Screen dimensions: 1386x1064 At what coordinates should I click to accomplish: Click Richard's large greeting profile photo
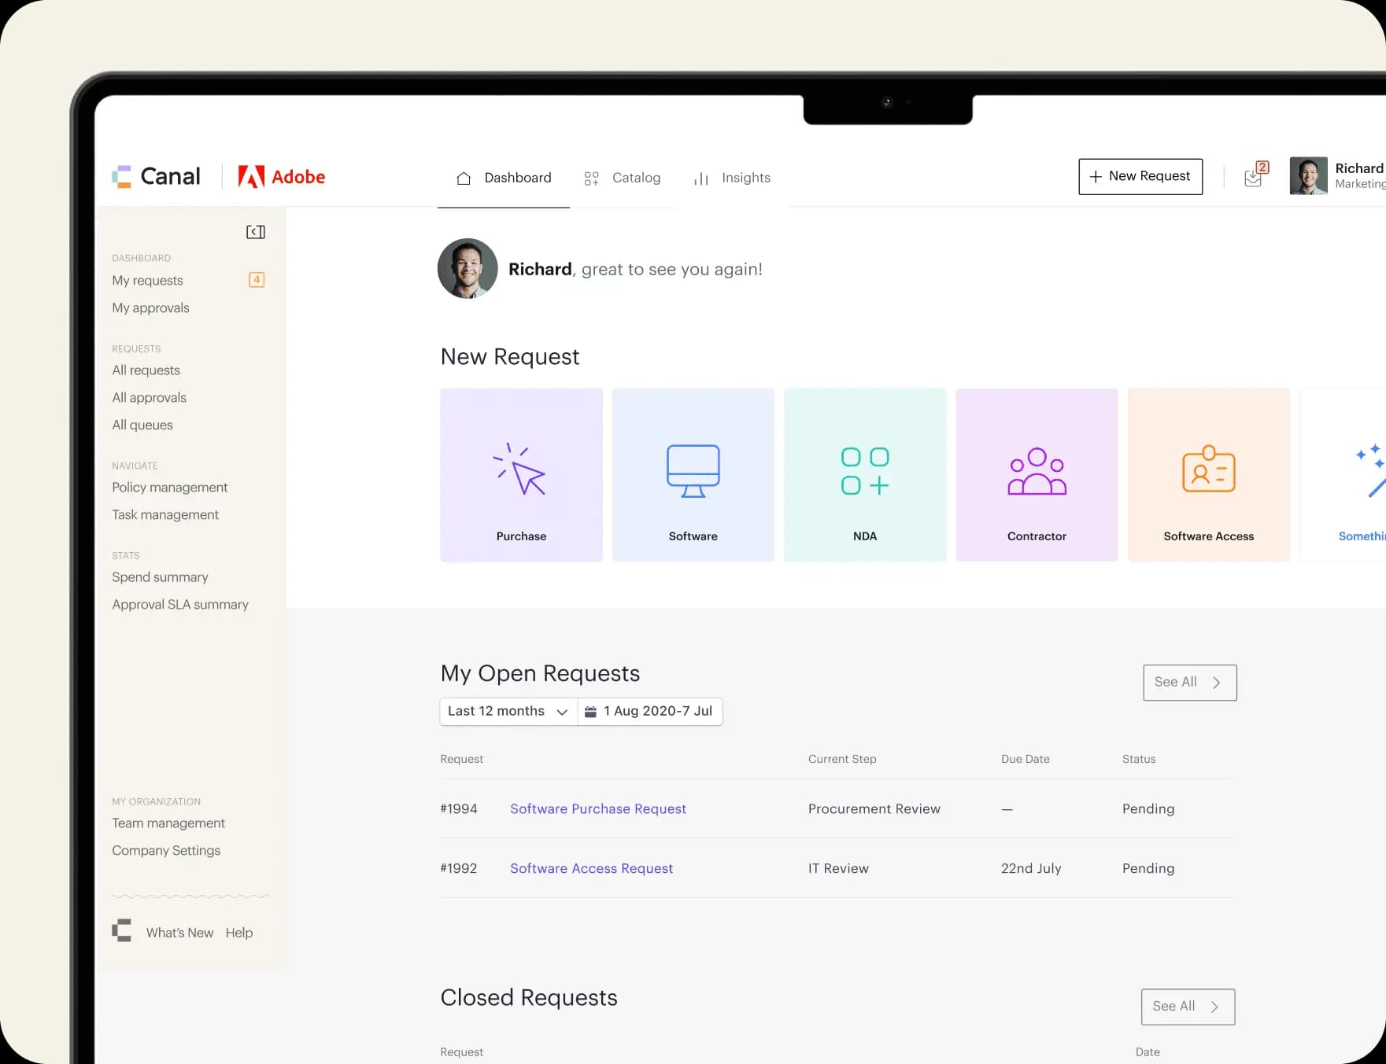468,269
